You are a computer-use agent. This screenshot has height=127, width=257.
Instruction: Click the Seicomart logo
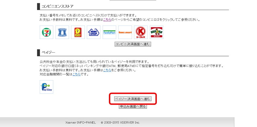[125, 32]
